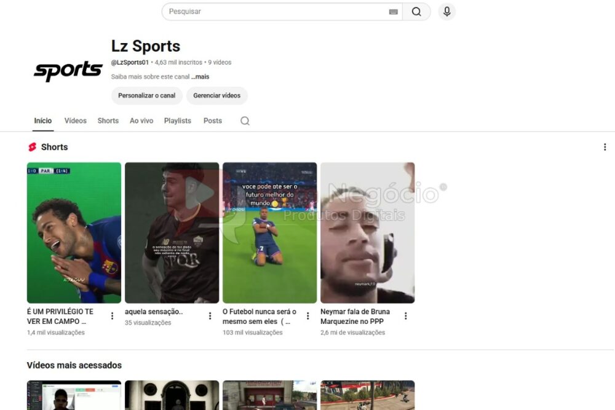The height and width of the screenshot is (410, 615).
Task: Open the channel search magnifier icon
Action: click(x=245, y=120)
